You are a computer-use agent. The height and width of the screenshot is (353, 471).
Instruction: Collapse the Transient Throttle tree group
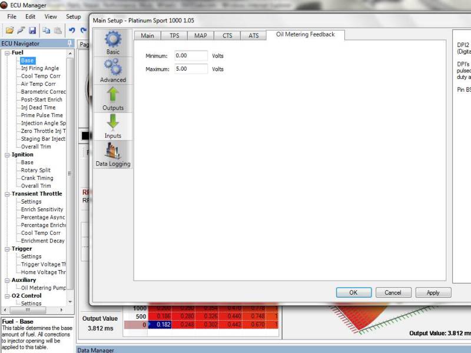coord(7,194)
